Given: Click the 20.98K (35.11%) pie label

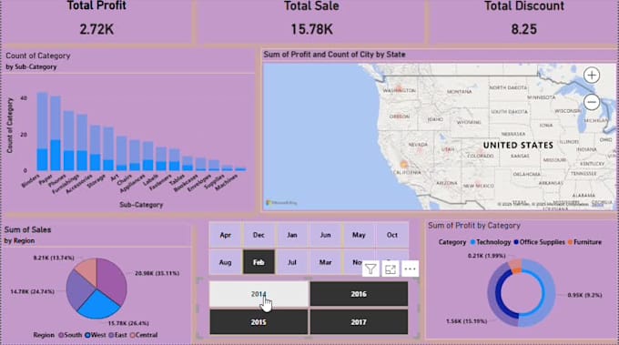Looking at the screenshot, I should (157, 273).
